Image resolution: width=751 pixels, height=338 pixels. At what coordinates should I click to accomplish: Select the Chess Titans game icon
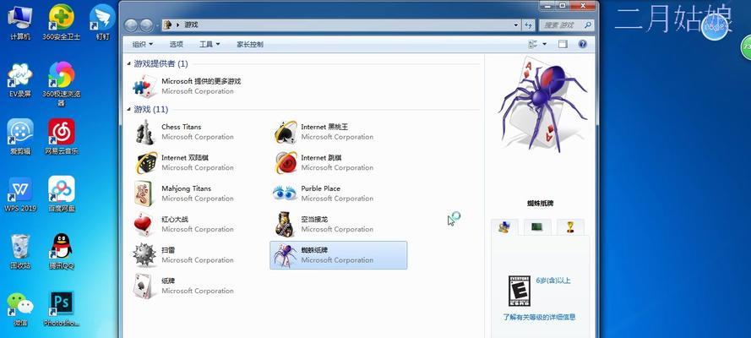tap(144, 132)
